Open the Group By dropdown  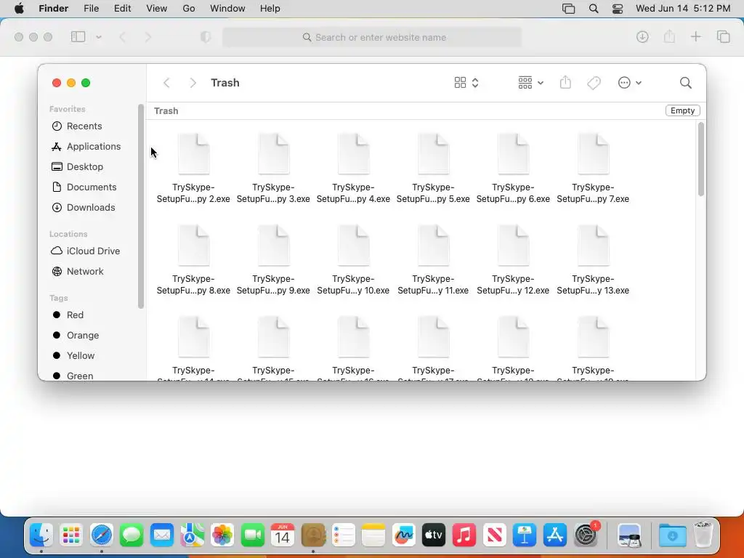(x=530, y=83)
